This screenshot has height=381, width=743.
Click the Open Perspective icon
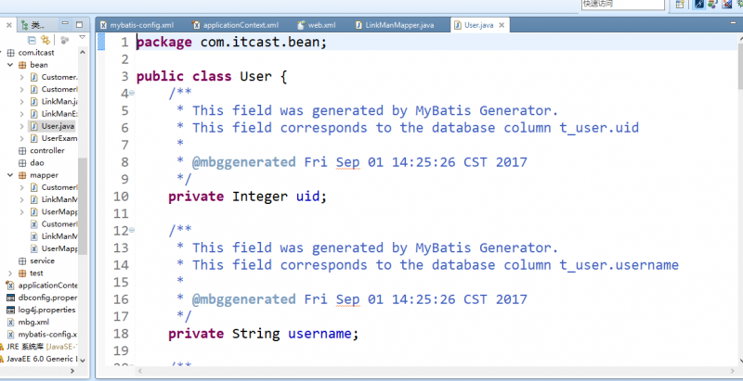point(680,5)
